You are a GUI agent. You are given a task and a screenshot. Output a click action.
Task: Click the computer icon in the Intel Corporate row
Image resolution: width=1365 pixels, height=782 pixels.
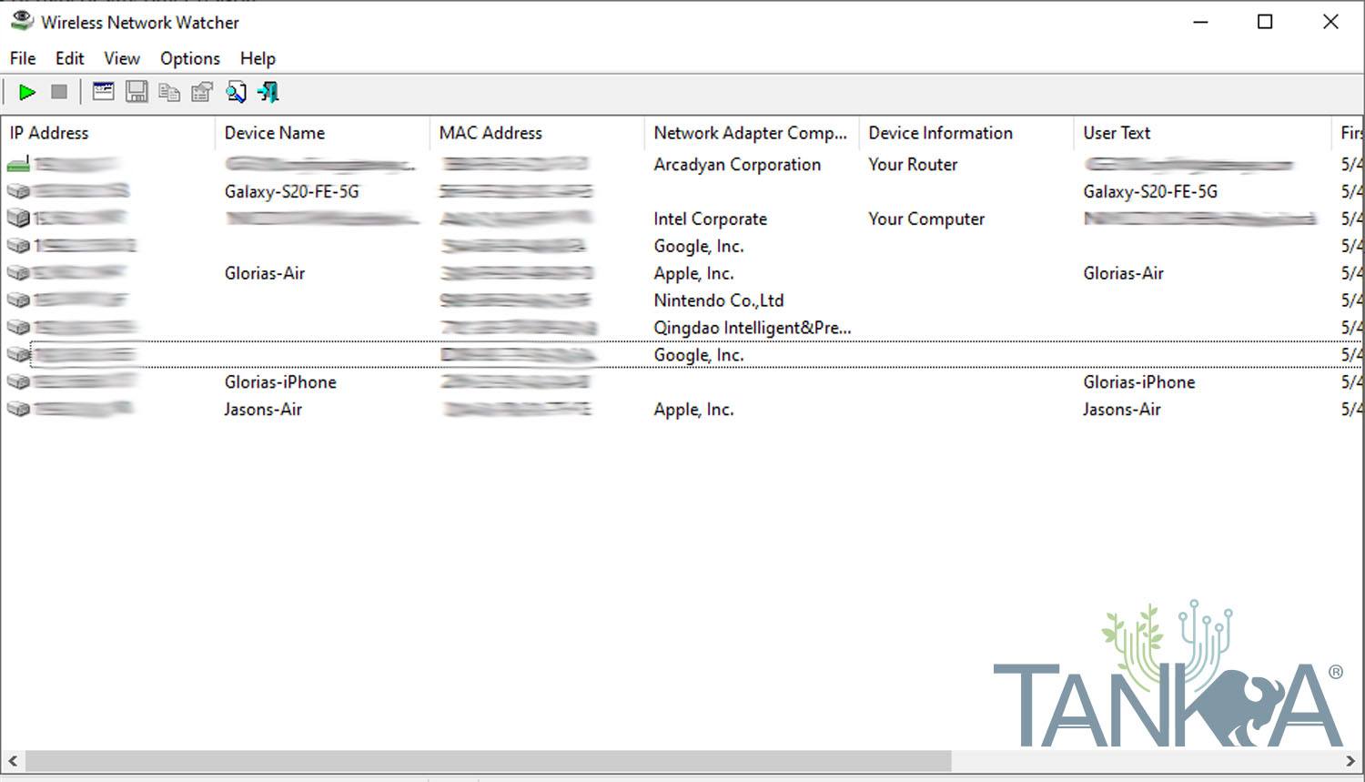pos(18,218)
